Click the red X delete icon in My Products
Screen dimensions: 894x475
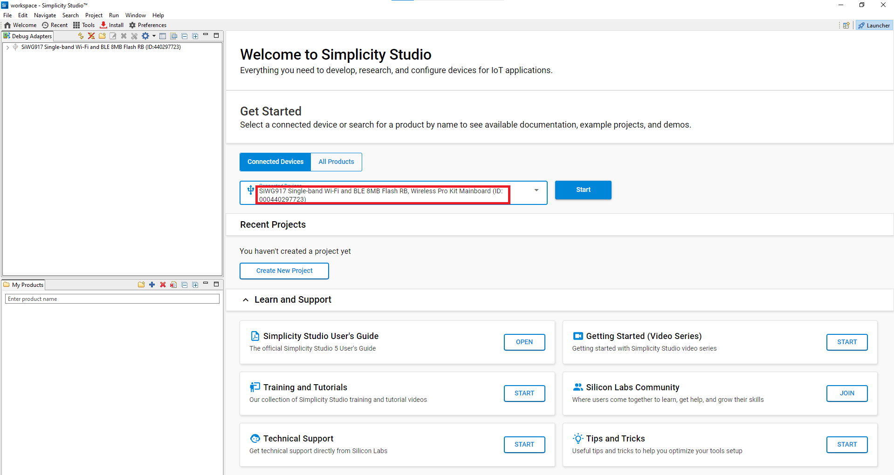(163, 285)
